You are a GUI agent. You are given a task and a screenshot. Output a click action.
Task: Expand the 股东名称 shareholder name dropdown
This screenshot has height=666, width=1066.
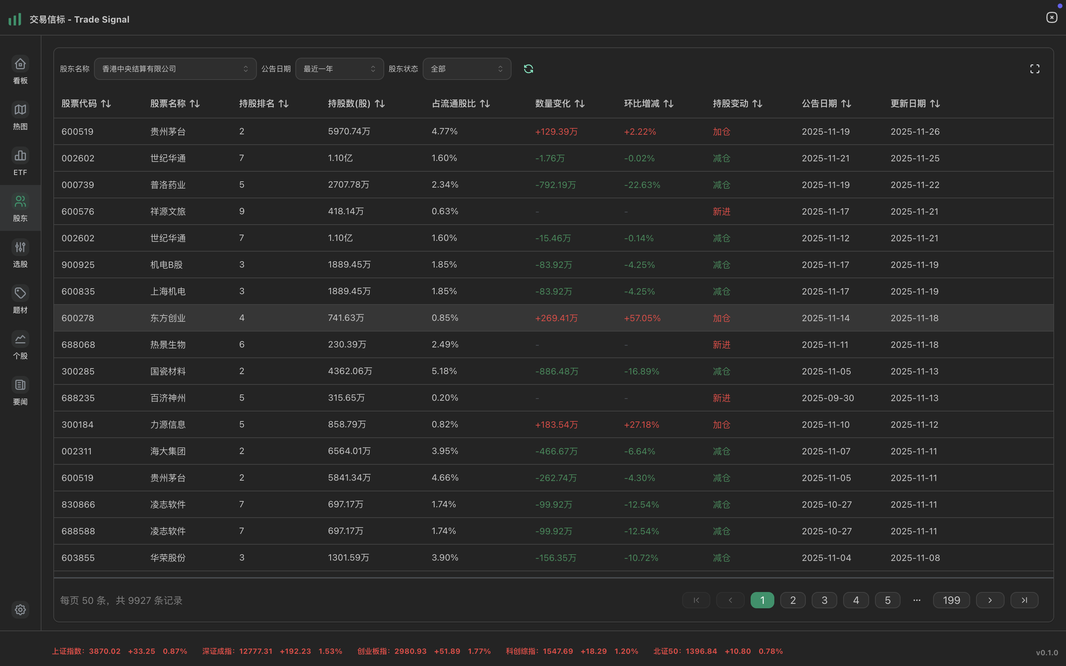point(175,69)
